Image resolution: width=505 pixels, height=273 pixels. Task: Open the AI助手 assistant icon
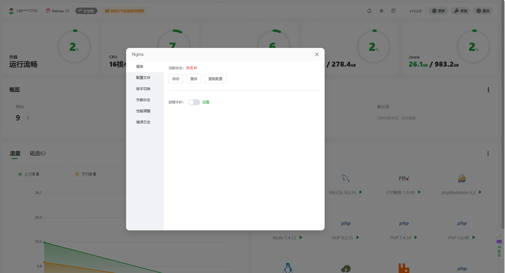pos(499,246)
